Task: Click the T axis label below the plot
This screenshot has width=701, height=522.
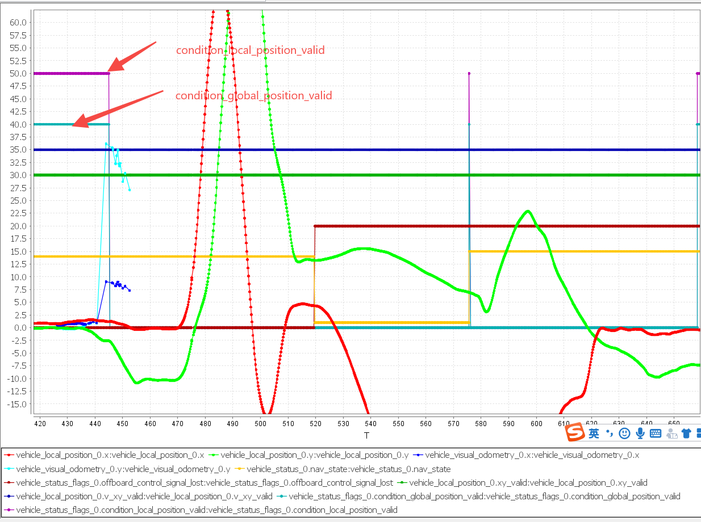Action: [x=366, y=435]
